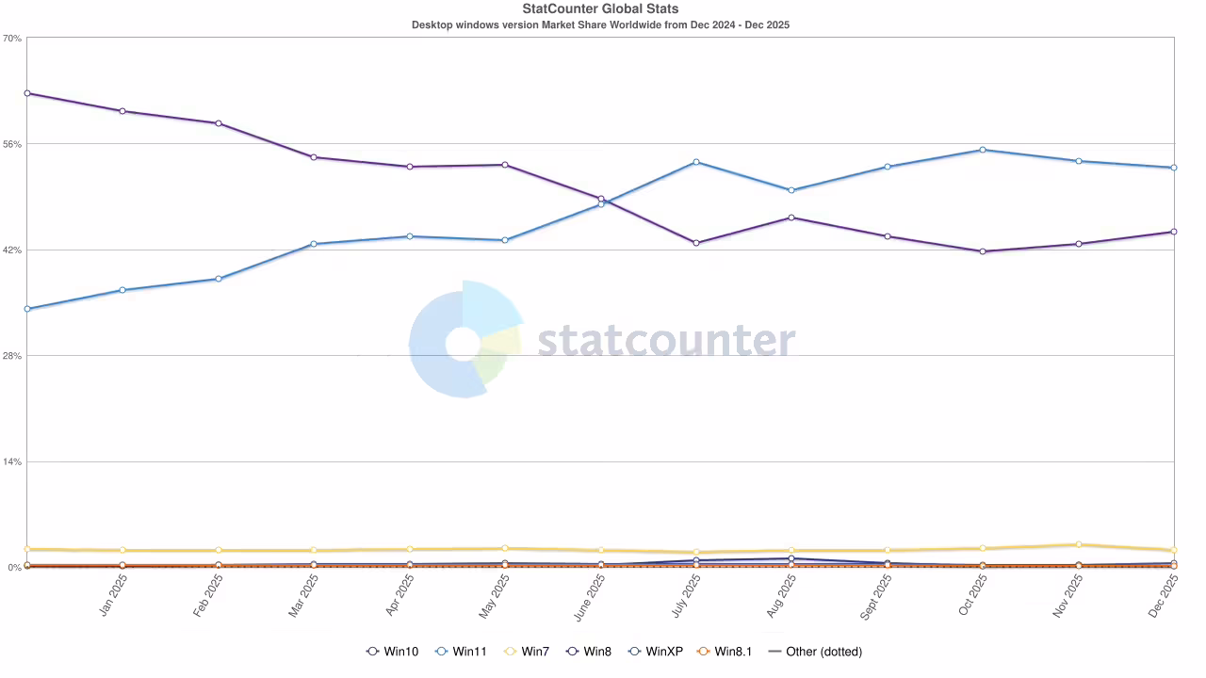Select the Win10 data point at Aug 2025
This screenshot has height=678, width=1206.
791,218
